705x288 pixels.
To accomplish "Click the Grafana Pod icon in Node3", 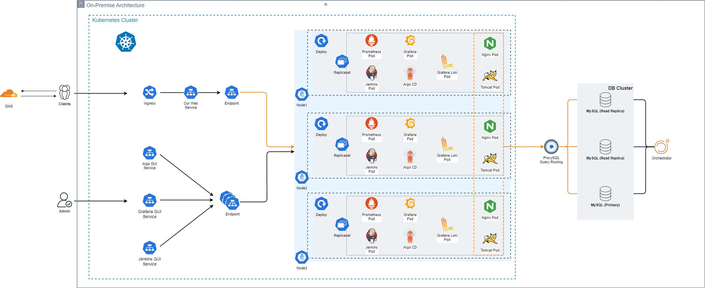I will pyautogui.click(x=410, y=204).
